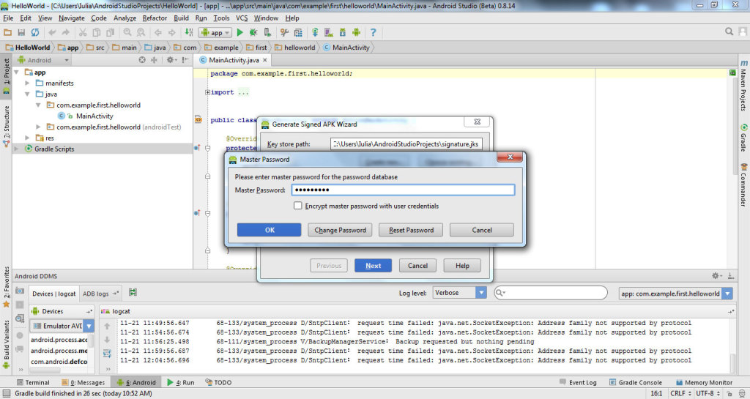Screen dimensions: 750x399
Task: Click Sync Project with Gradle icon
Action: 315,32
